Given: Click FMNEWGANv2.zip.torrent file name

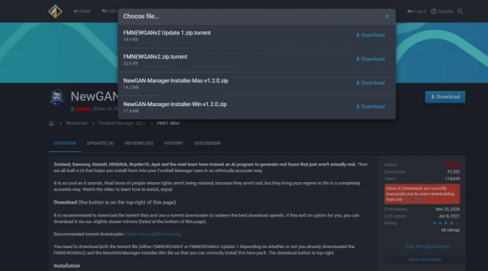Looking at the screenshot, I should [x=155, y=57].
